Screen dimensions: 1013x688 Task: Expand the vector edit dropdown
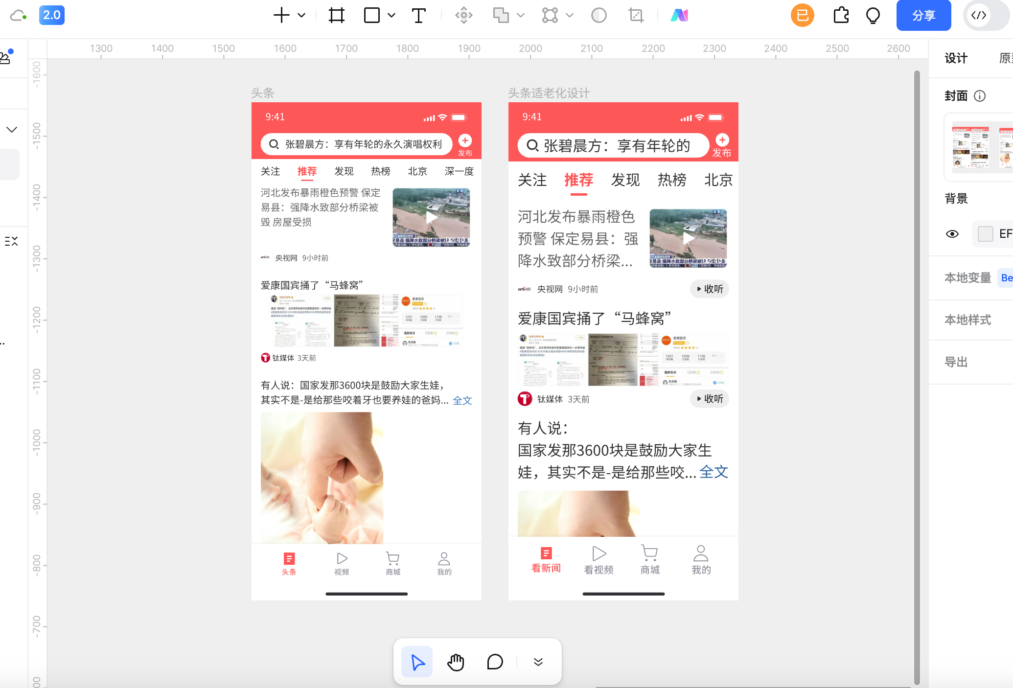570,15
